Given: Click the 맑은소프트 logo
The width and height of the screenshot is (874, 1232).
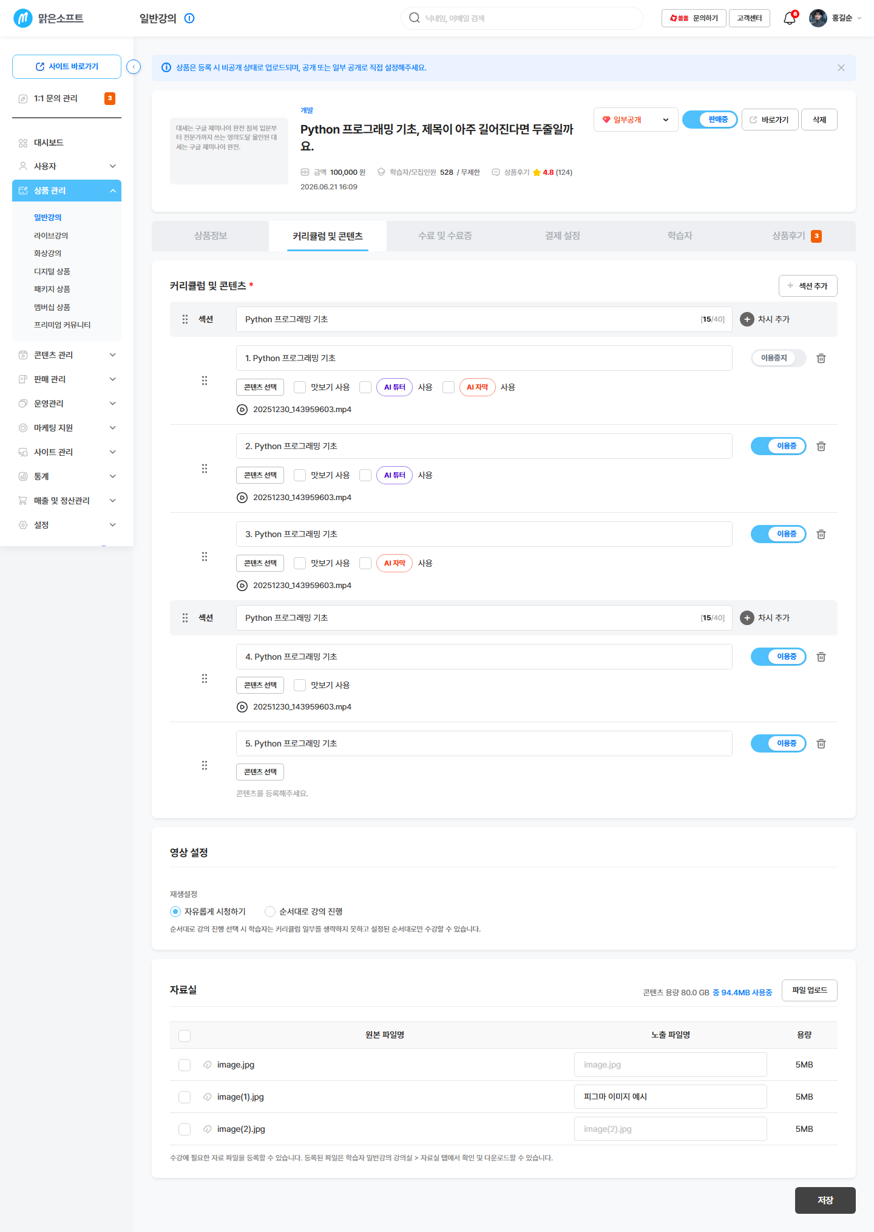Looking at the screenshot, I should coord(49,18).
